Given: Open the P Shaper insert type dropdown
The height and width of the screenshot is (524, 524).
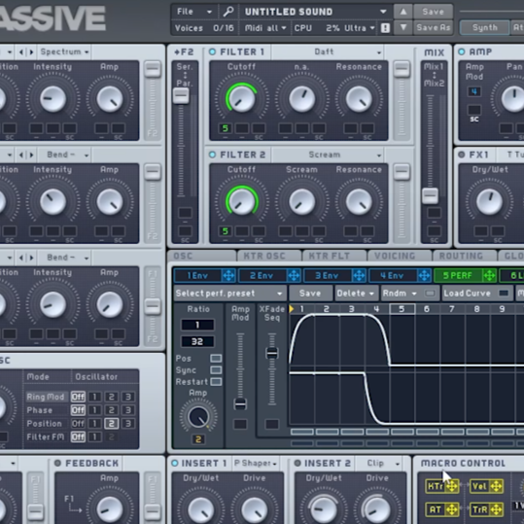Looking at the screenshot, I should tap(256, 464).
